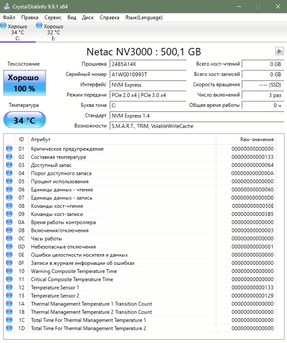Click the ID column header
The image size is (287, 343).
[x=21, y=139]
